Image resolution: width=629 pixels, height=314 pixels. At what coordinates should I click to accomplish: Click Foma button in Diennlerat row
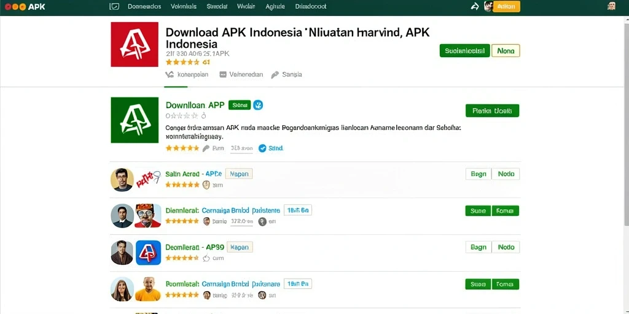(506, 211)
